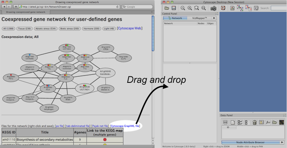Click the function builder f(x) icon
Image resolution: width=287 pixels, height=148 pixels.
pos(268,122)
